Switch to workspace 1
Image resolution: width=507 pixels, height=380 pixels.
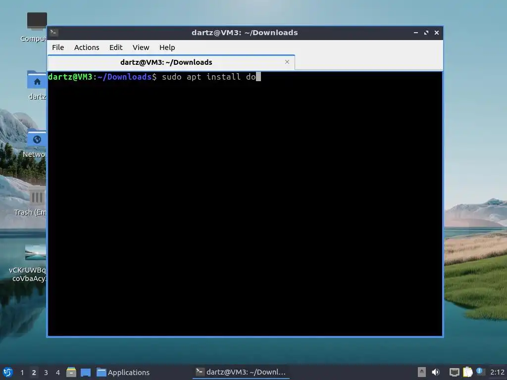22,372
